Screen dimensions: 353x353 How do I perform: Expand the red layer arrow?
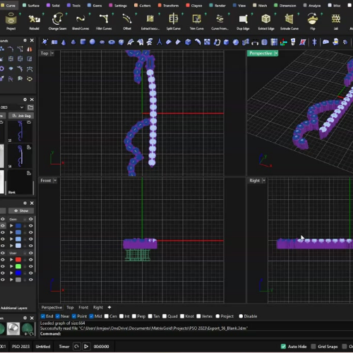11,260
